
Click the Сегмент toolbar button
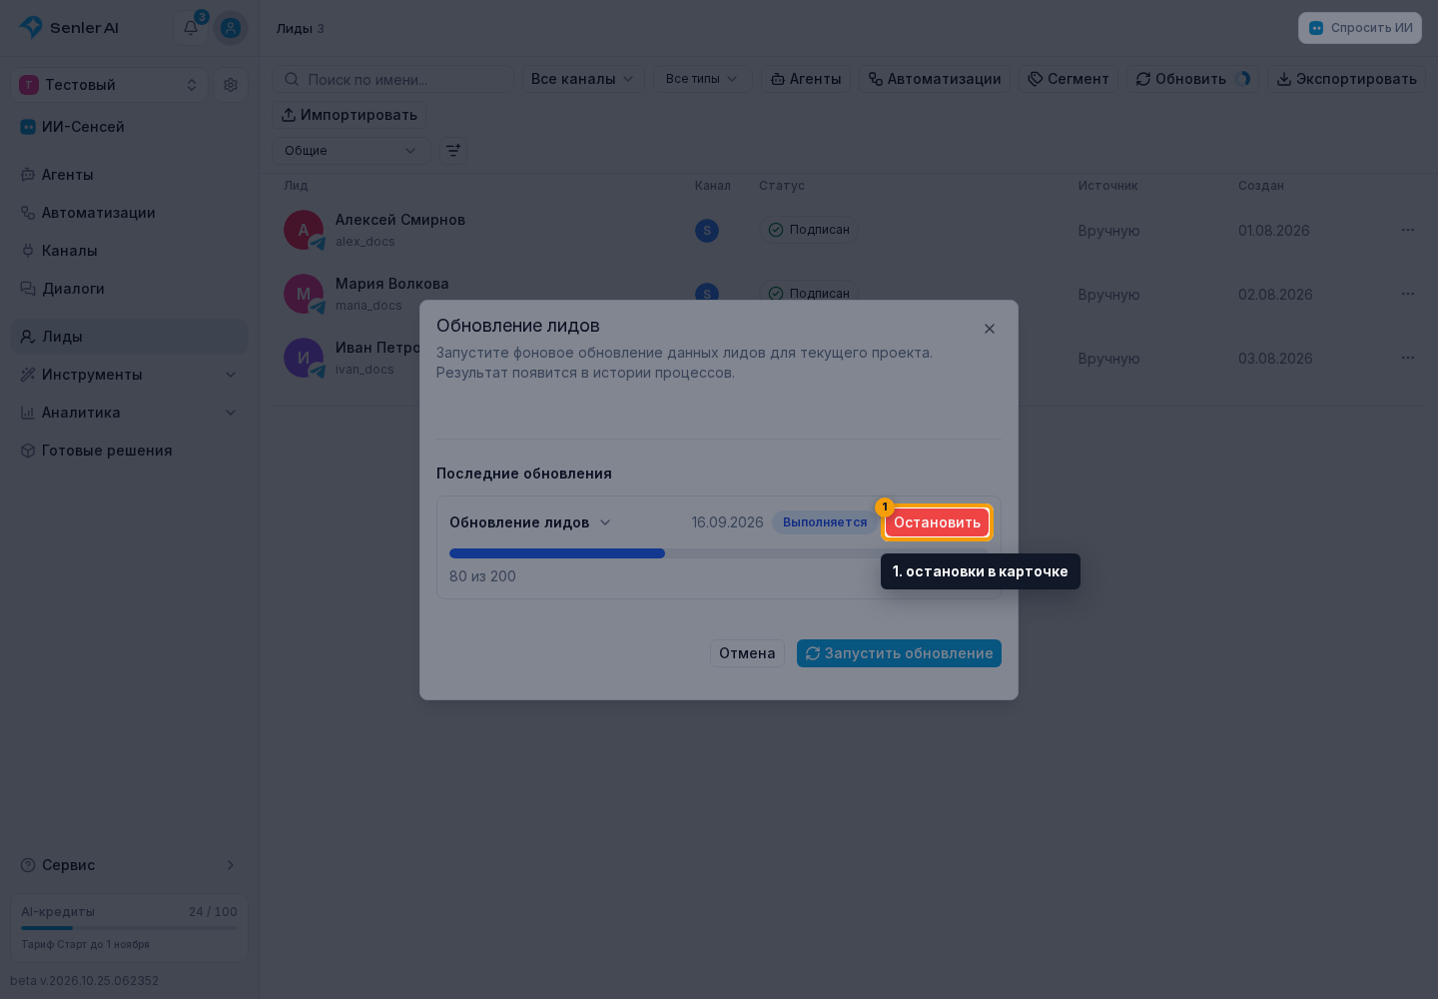[x=1069, y=79]
